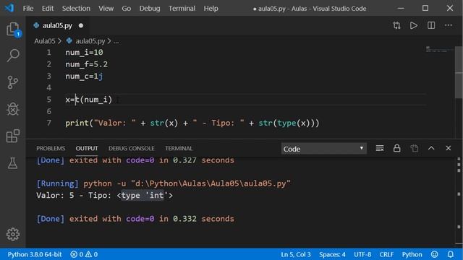This screenshot has height=260, width=463.
Task: Open the Go menu
Action: (x=127, y=8)
